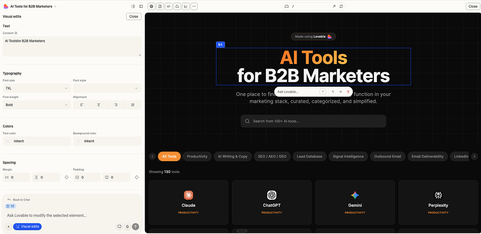Click the h1 element chip in chat box
This screenshot has width=481, height=234.
tap(11, 206)
